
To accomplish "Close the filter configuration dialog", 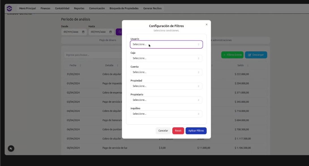I will (x=206, y=25).
